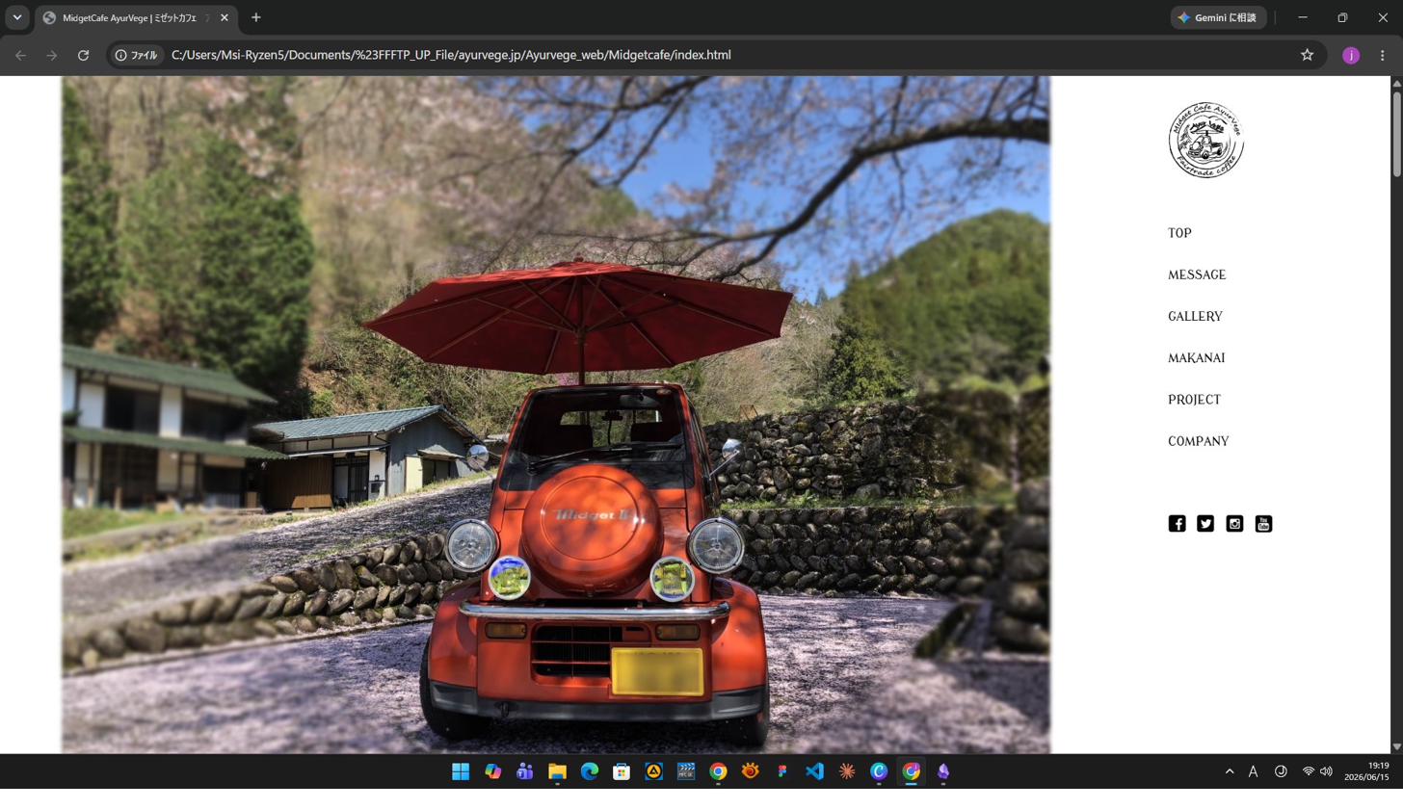Viewport: 1403px width, 809px height.
Task: Switch to the active Chrome profile taskbar icon
Action: tap(911, 771)
